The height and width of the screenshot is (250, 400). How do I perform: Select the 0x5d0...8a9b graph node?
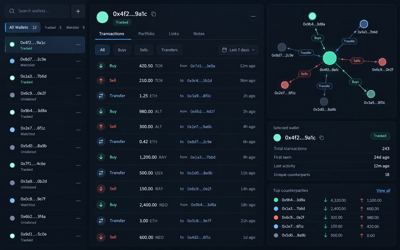point(324,102)
